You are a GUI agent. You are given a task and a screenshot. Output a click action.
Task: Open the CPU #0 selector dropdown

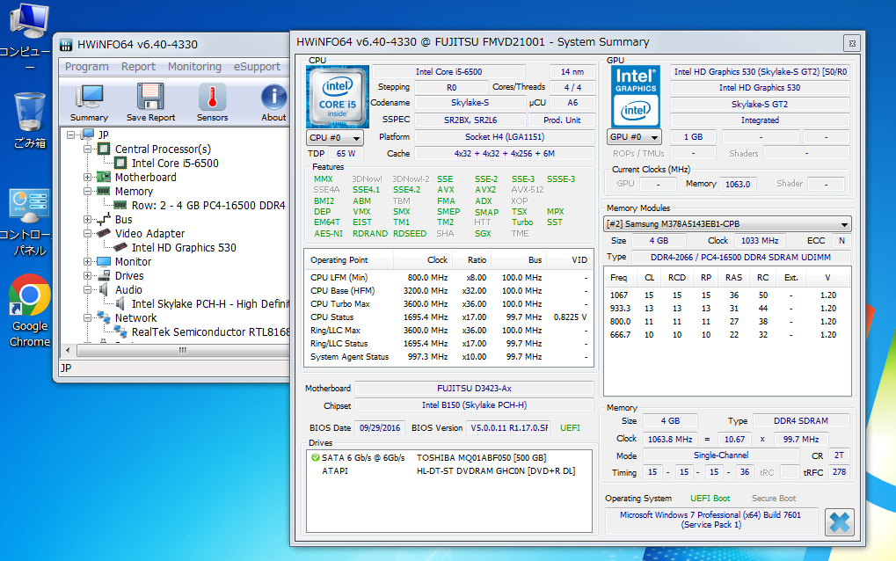point(335,138)
